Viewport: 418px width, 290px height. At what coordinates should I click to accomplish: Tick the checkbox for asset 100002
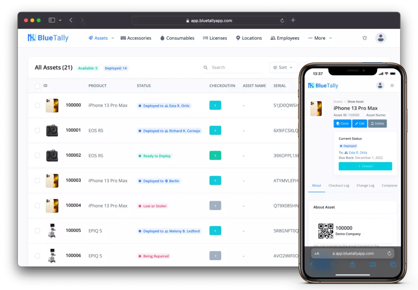pos(37,156)
